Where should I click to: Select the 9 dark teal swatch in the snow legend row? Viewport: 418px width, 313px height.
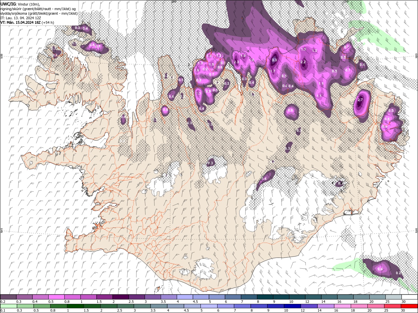click(265, 297)
